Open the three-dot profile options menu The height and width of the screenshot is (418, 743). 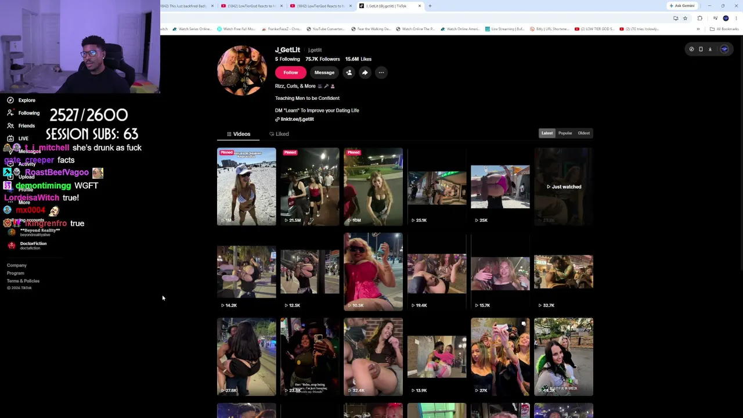pos(381,73)
